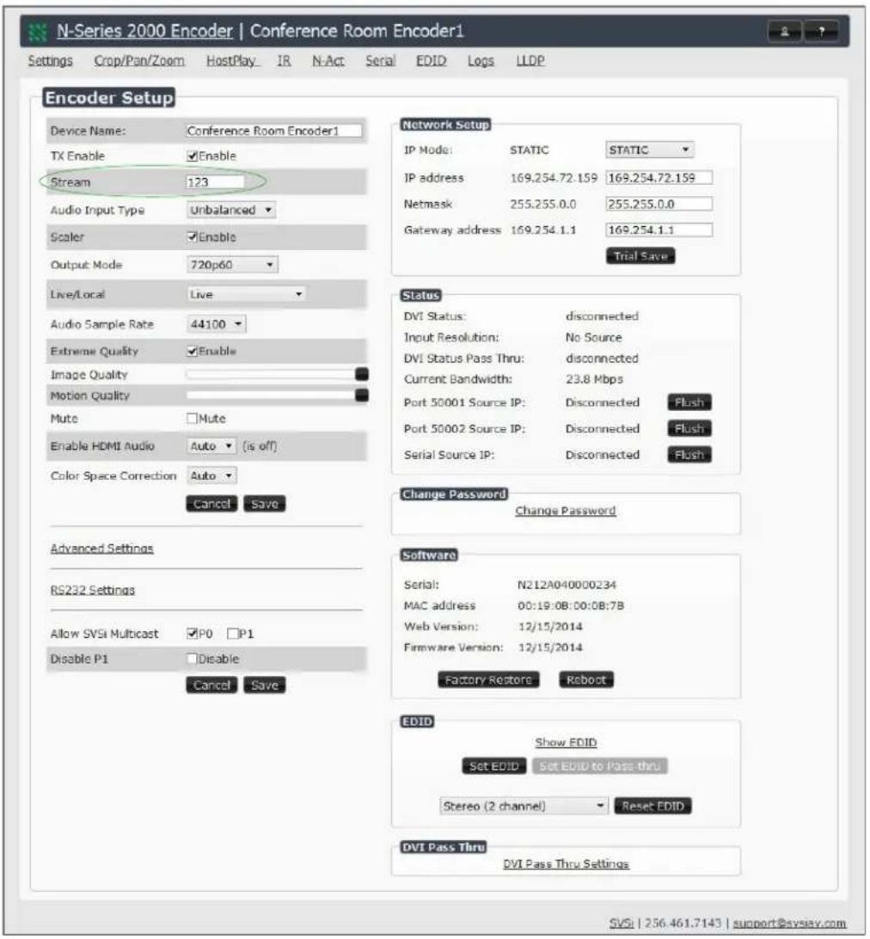Click Cancel below Color Space Correction
This screenshot has width=870, height=939.
tap(212, 505)
